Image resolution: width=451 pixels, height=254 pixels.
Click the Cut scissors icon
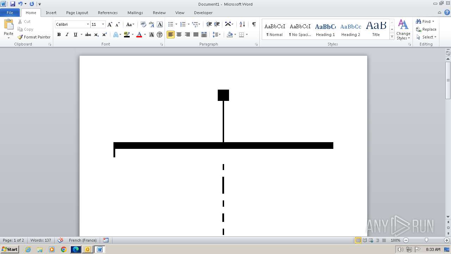pyautogui.click(x=20, y=22)
